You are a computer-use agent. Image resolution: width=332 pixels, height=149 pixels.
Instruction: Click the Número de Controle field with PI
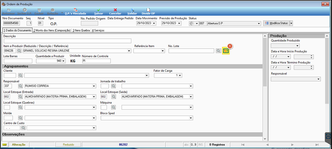pyautogui.click(x=96, y=61)
